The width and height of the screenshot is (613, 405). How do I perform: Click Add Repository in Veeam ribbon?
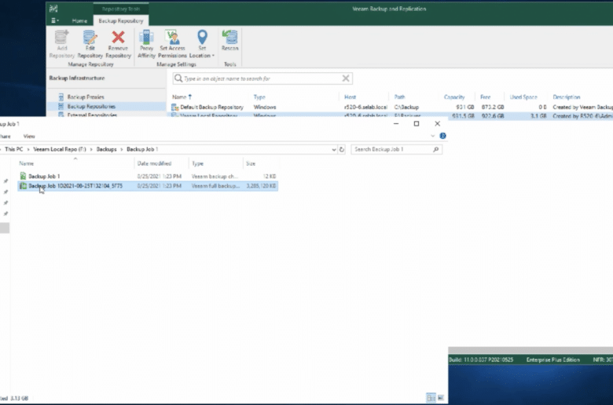(61, 44)
